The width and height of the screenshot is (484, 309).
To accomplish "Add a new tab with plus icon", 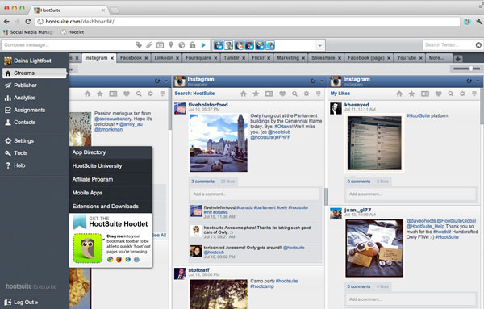I will [x=457, y=58].
